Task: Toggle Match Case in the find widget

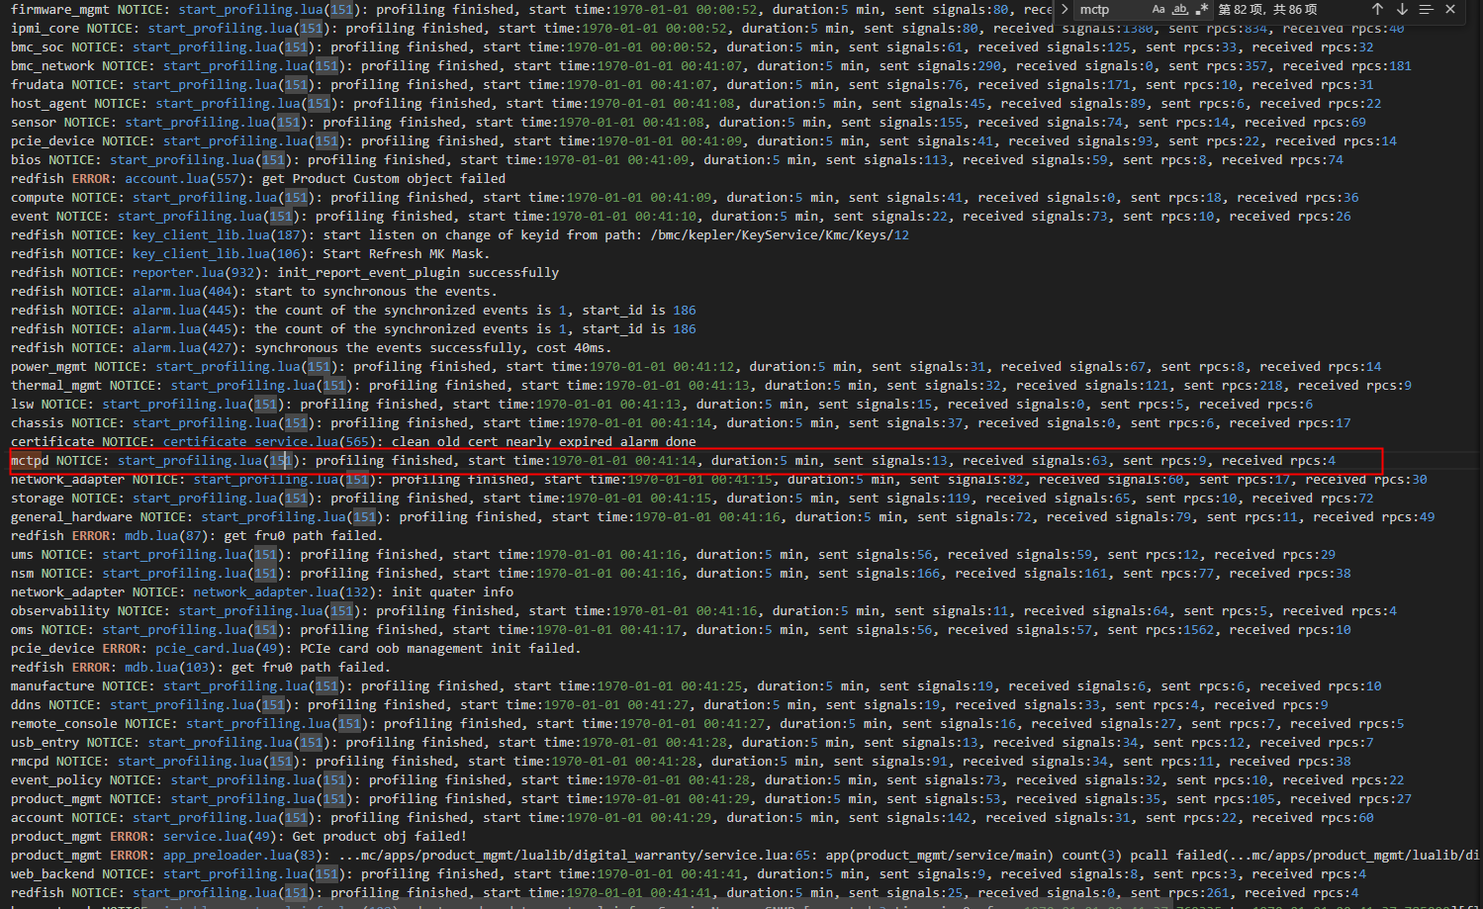Action: tap(1159, 9)
